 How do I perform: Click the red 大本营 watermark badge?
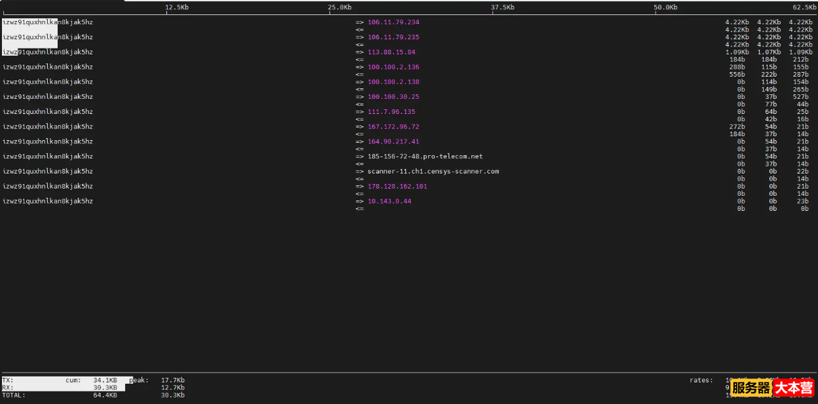793,388
